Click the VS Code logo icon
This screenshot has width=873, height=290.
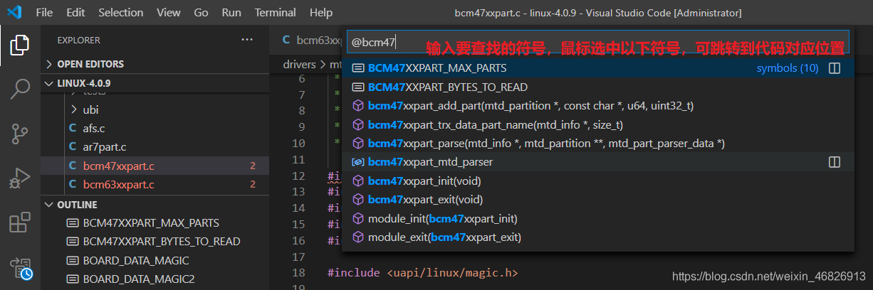14,13
